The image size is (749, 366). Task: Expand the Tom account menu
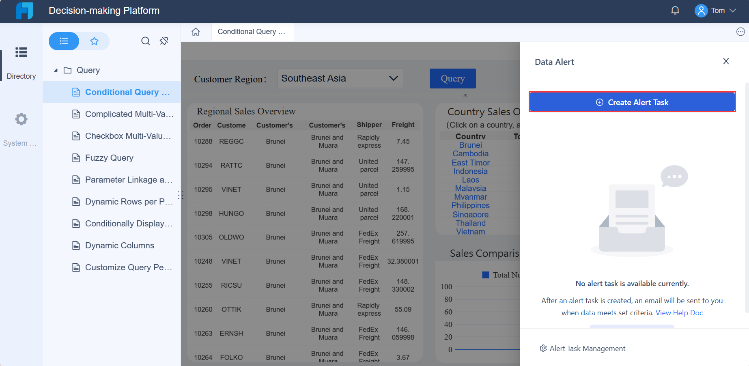click(x=718, y=10)
